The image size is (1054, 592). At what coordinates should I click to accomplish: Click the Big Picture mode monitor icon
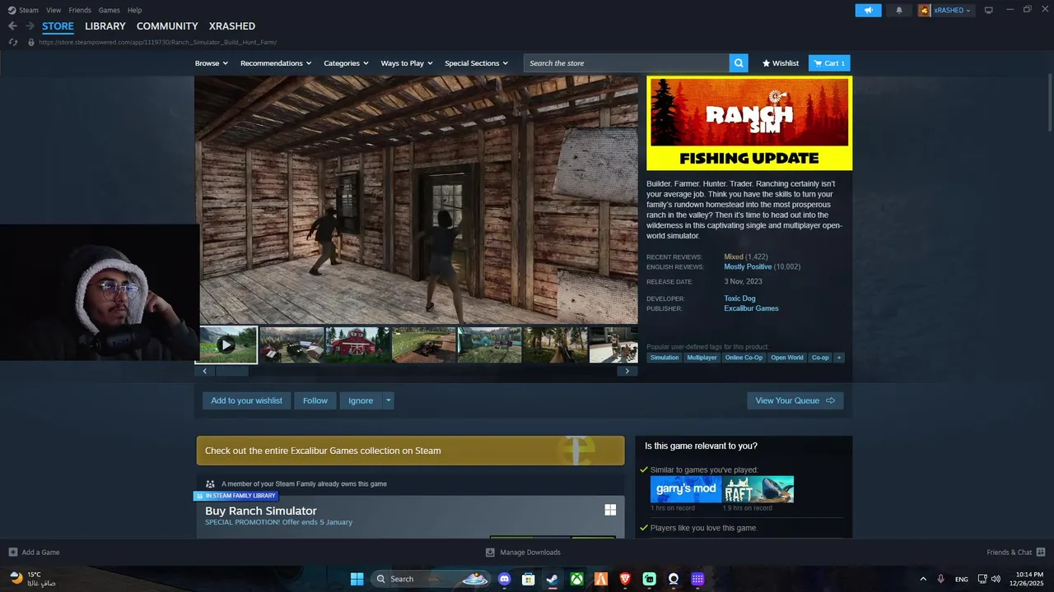pos(989,10)
